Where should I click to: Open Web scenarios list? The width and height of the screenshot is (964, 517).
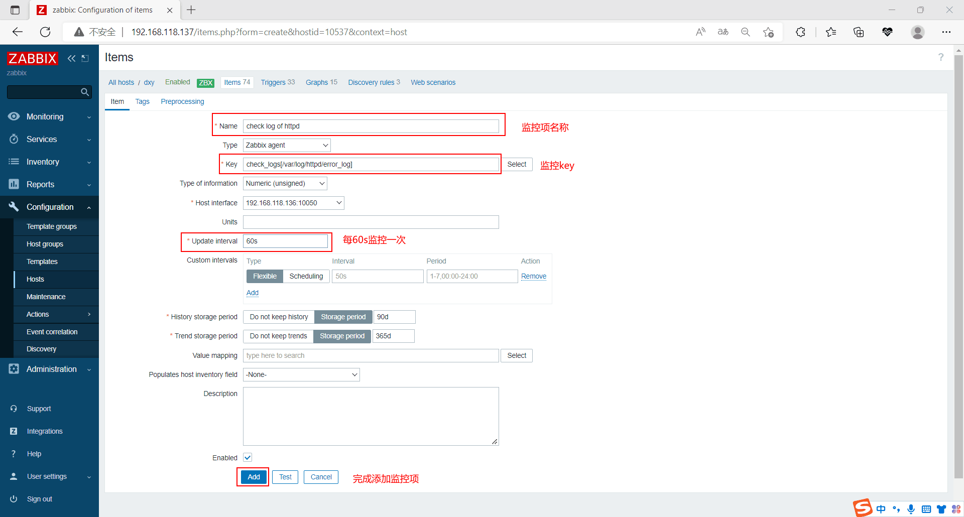[x=433, y=82]
